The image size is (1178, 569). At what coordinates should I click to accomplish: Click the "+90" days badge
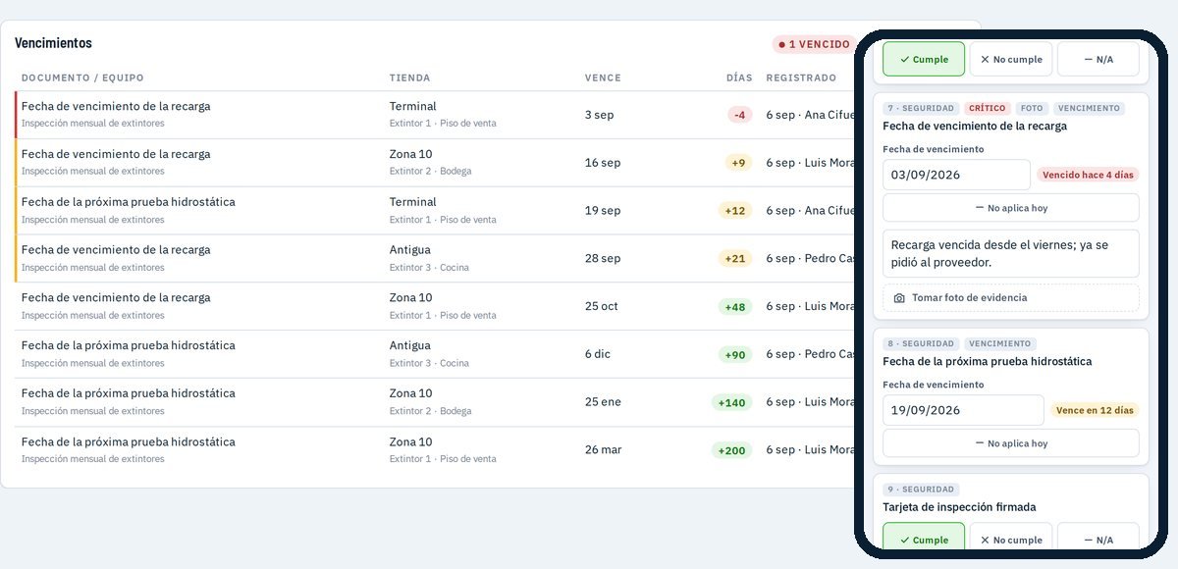[x=735, y=354]
